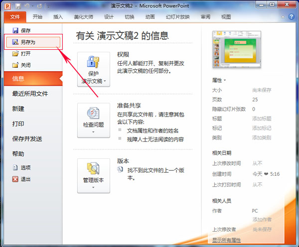Click the 显示所有属性 link
The image size is (299, 247).
pyautogui.click(x=226, y=240)
